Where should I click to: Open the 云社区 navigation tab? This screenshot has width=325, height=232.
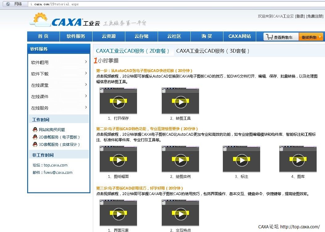click(174, 36)
